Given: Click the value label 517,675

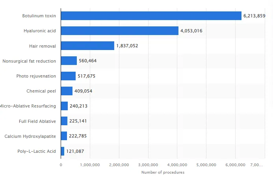Looking at the screenshot, I should pos(86,76).
